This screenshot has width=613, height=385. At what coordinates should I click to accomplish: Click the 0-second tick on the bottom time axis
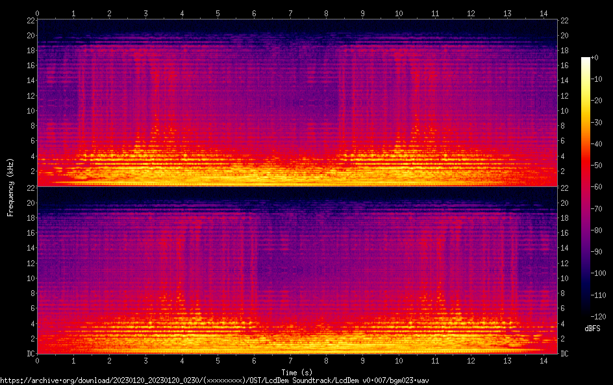point(37,360)
